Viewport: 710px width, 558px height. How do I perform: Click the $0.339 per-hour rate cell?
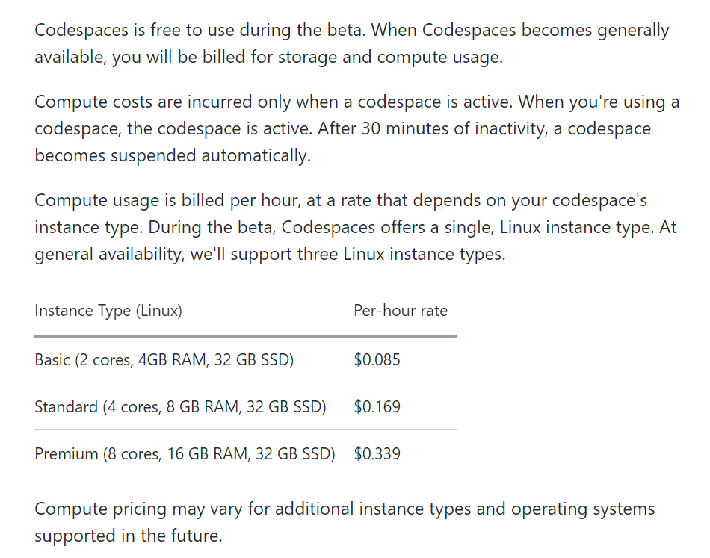point(377,454)
